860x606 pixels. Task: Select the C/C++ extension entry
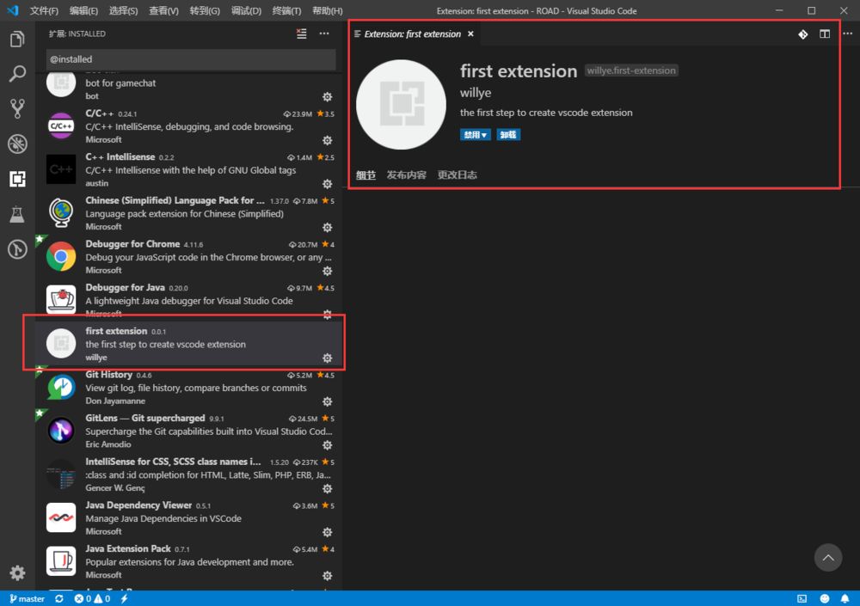click(x=189, y=126)
